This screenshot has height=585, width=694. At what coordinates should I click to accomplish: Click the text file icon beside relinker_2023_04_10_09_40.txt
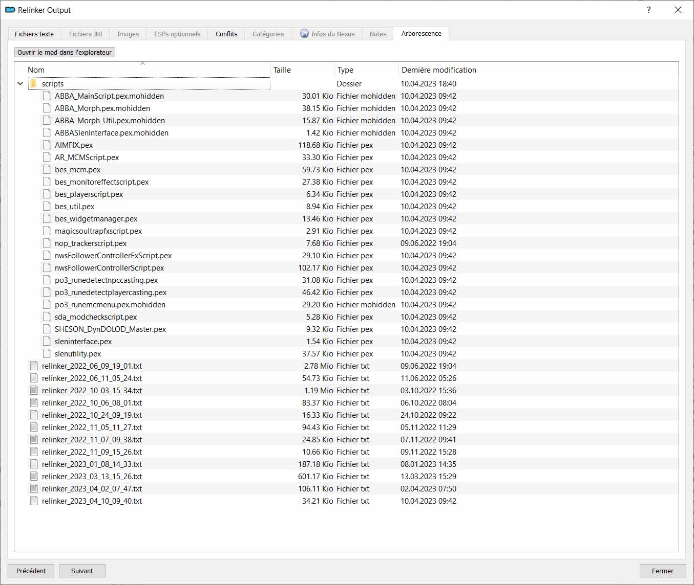click(34, 501)
